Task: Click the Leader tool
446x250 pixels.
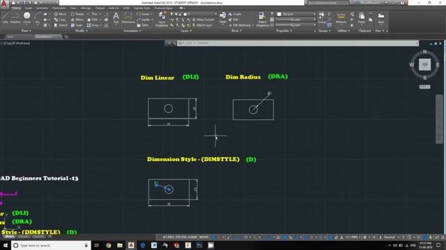Action: 144,19
